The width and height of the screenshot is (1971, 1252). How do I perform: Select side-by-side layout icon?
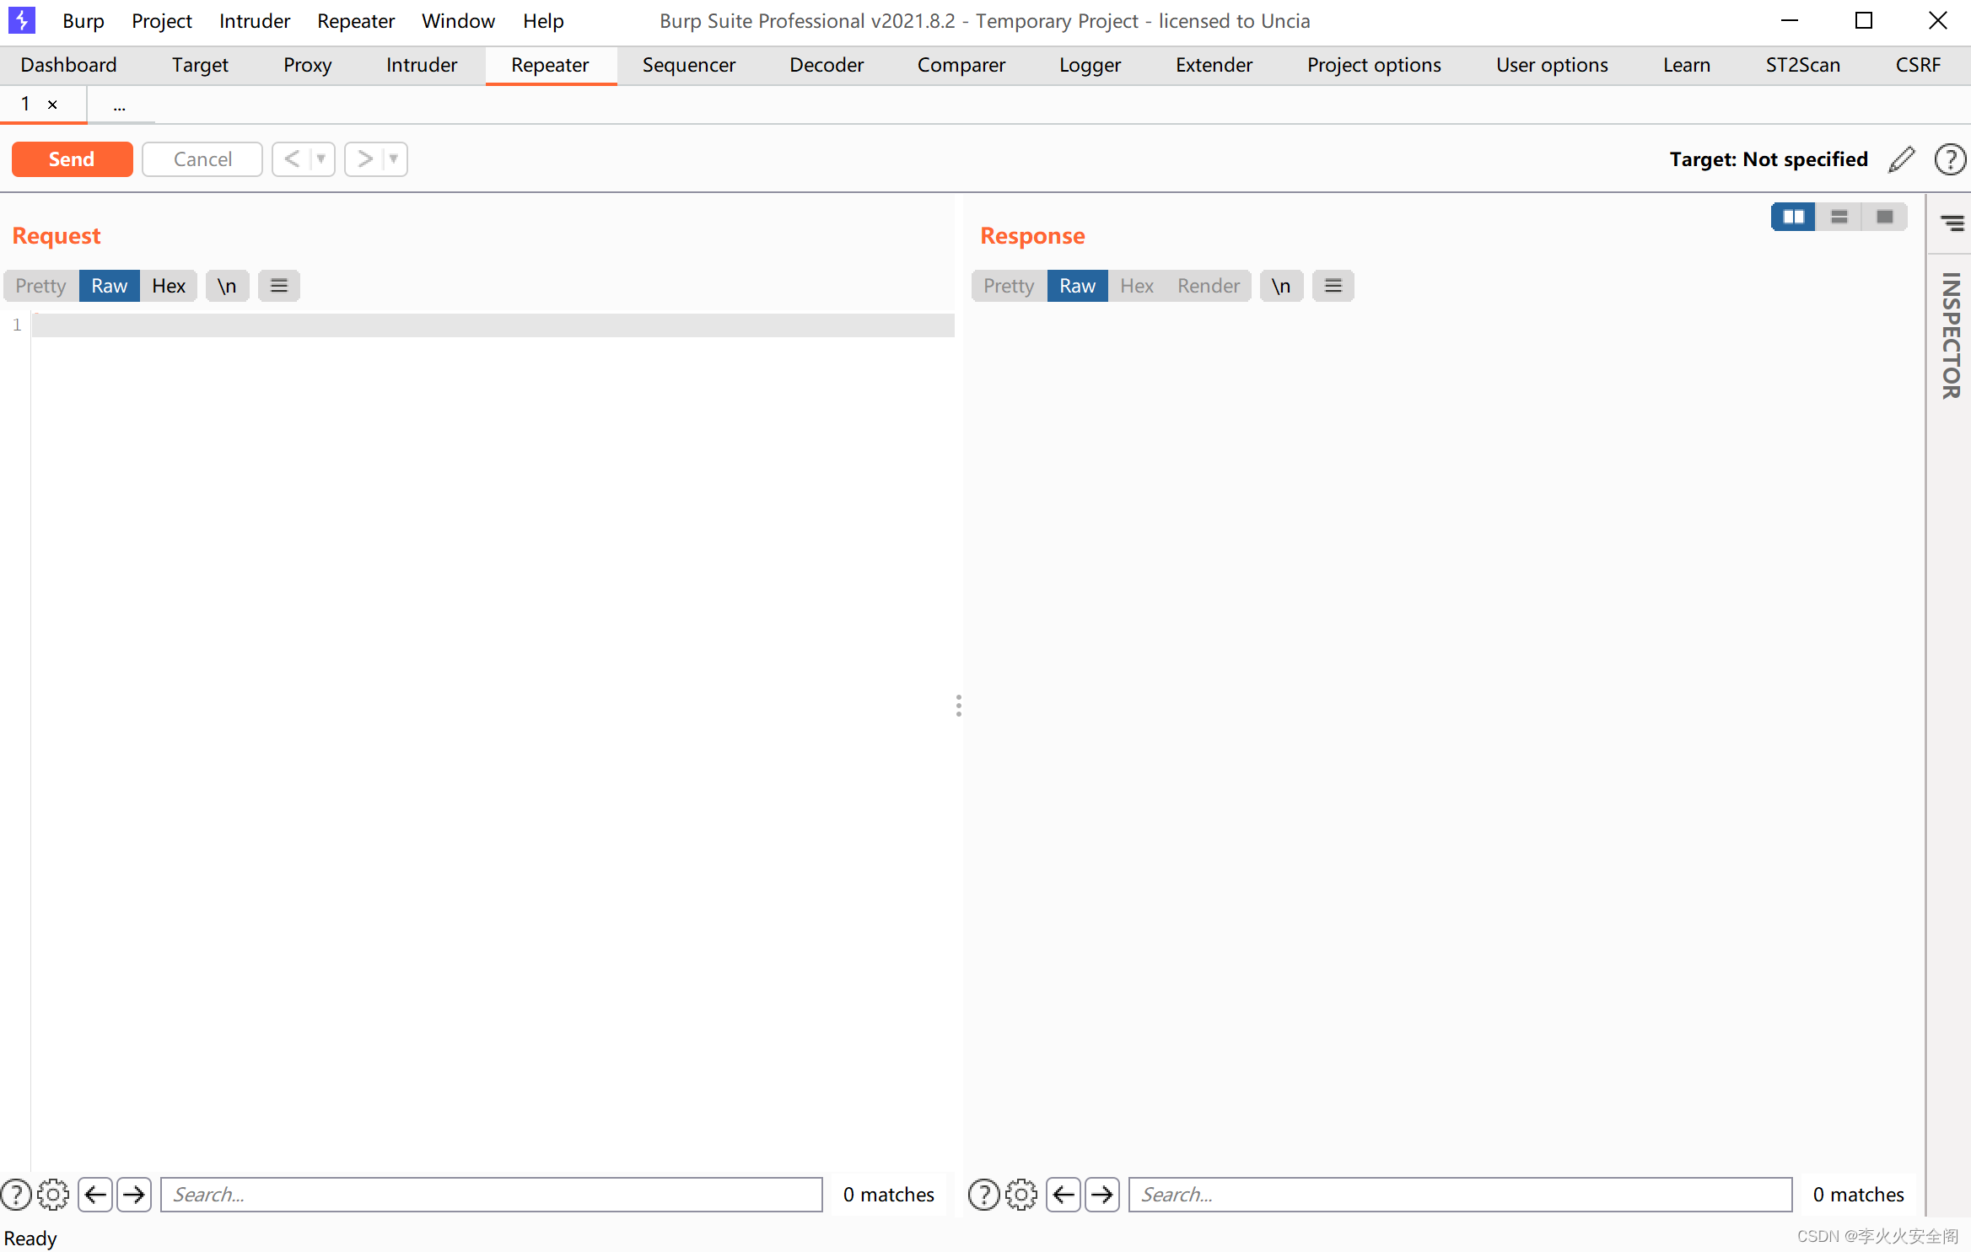pyautogui.click(x=1793, y=217)
